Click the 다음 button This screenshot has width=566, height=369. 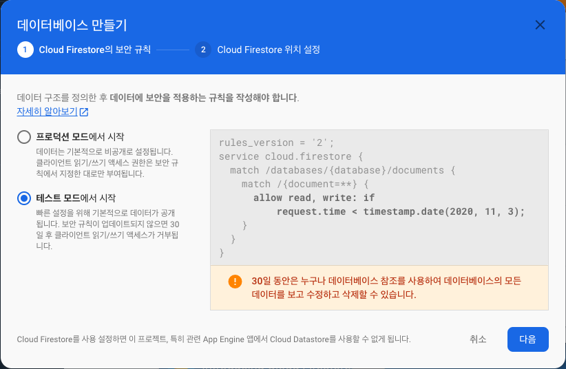tap(527, 339)
